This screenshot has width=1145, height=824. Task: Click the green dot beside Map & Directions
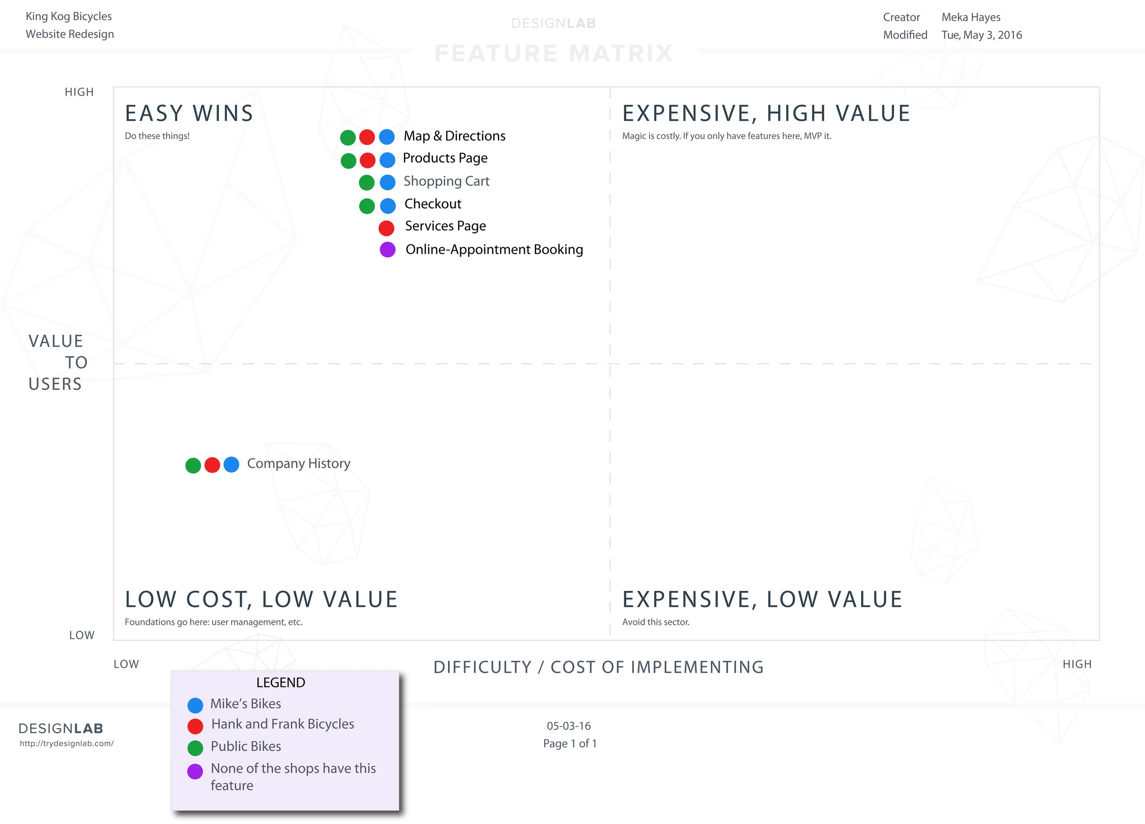point(348,137)
